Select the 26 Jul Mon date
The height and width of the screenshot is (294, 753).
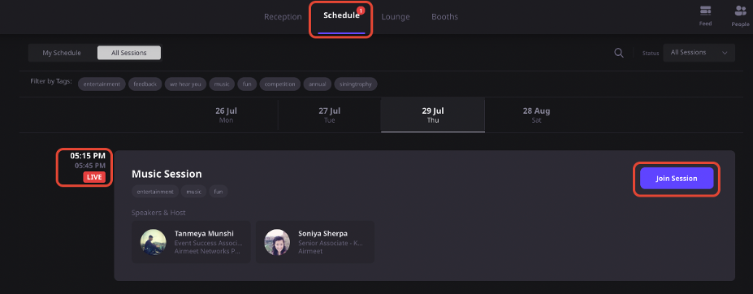click(x=226, y=115)
